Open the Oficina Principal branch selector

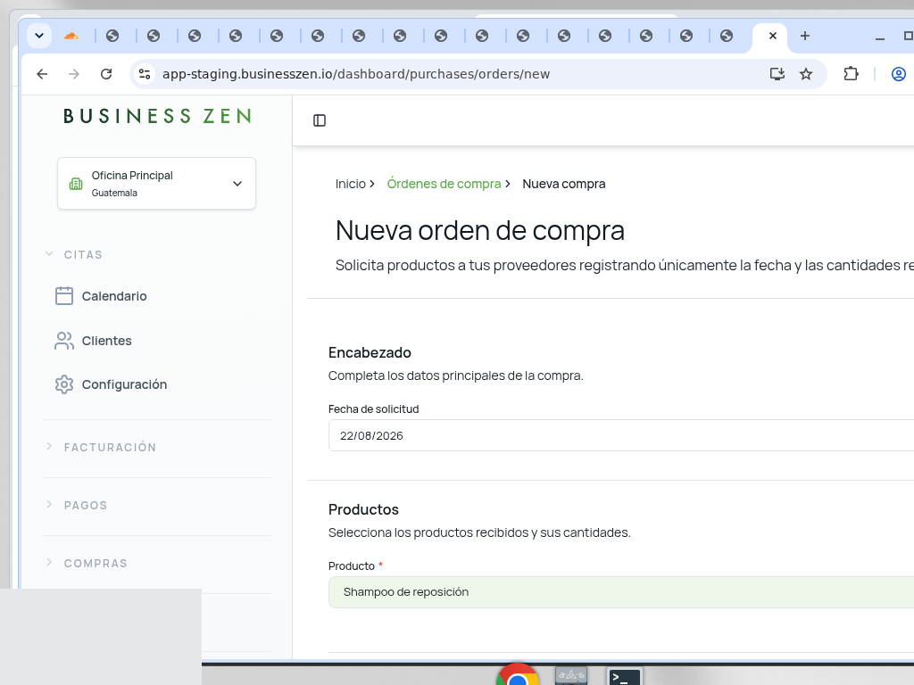click(x=156, y=184)
